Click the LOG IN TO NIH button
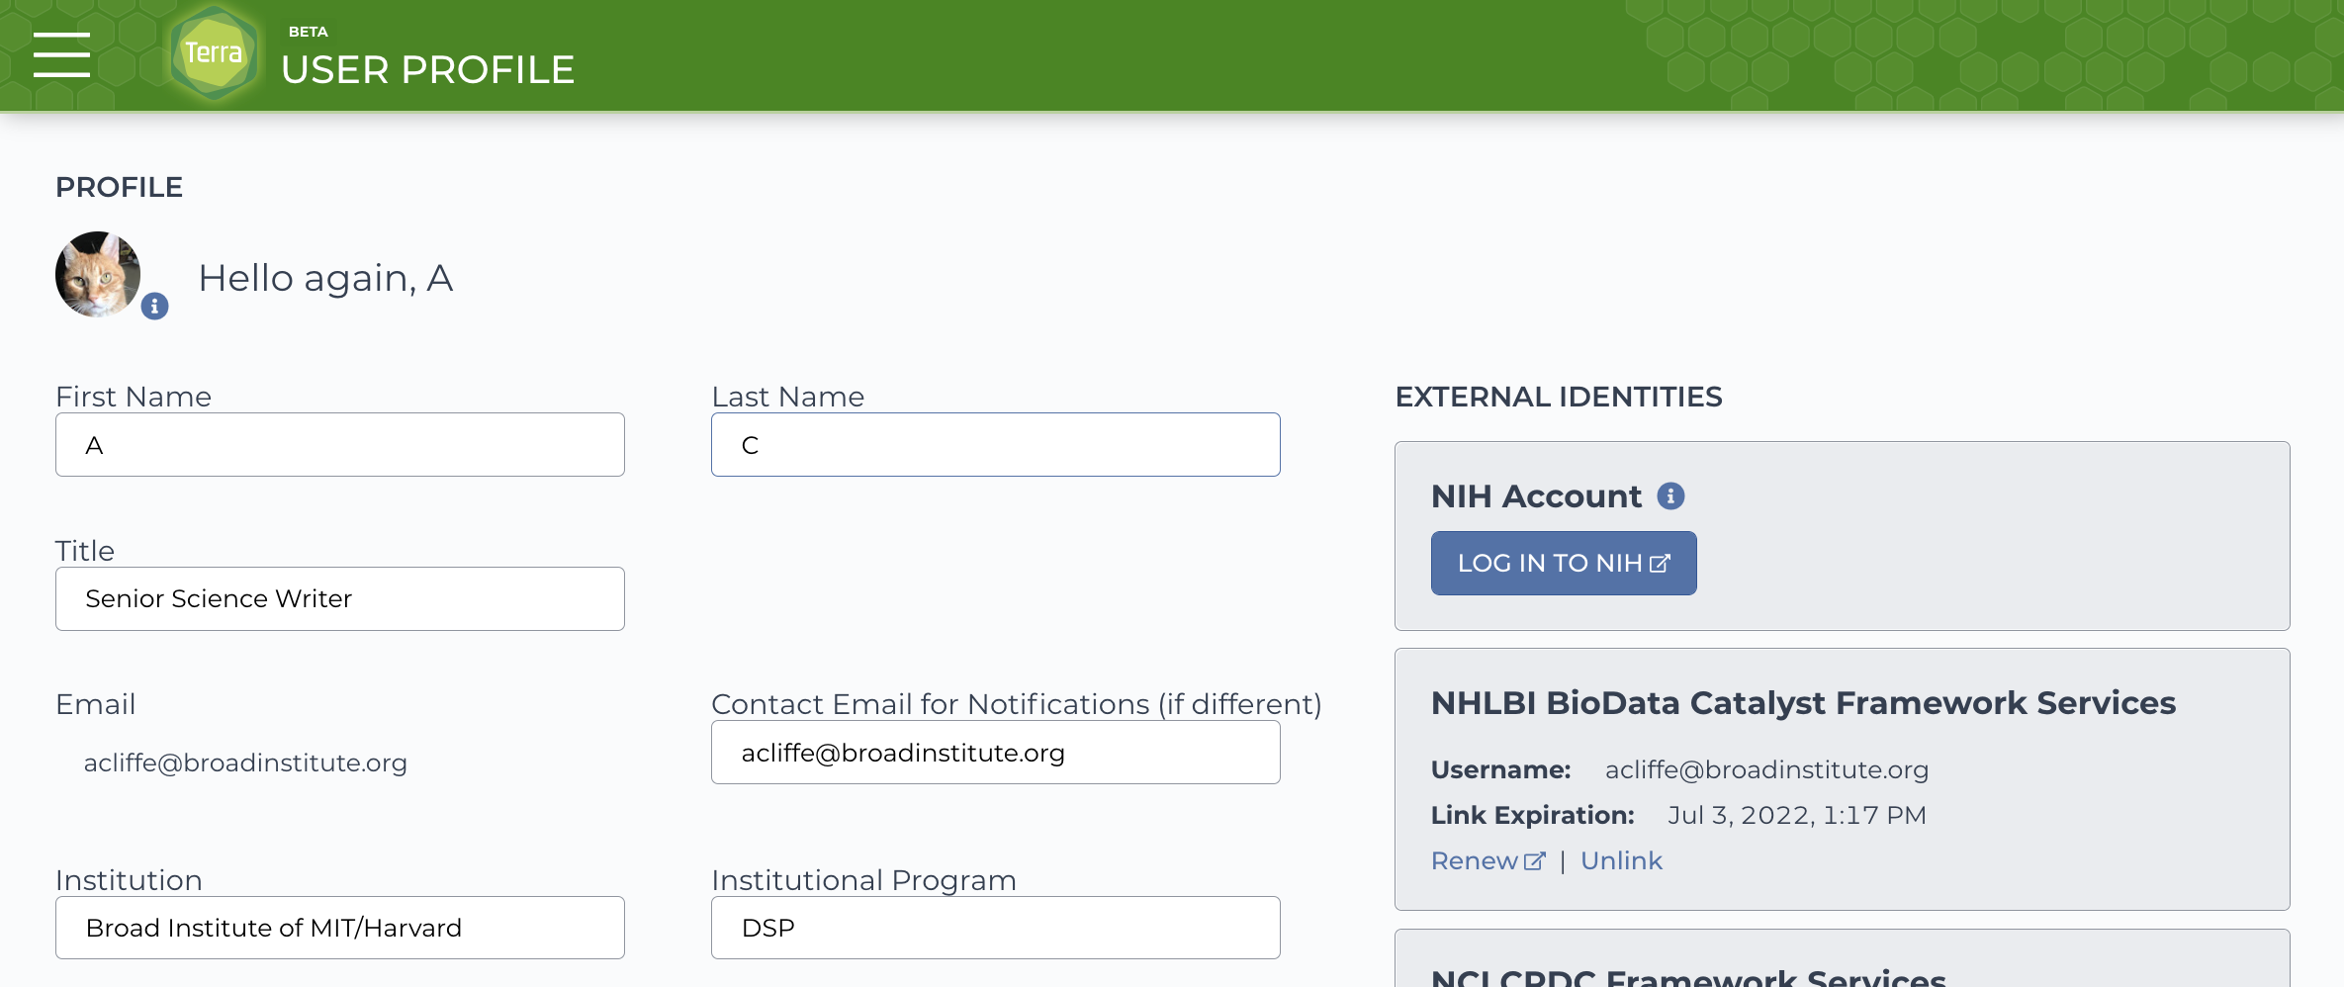 [1564, 563]
